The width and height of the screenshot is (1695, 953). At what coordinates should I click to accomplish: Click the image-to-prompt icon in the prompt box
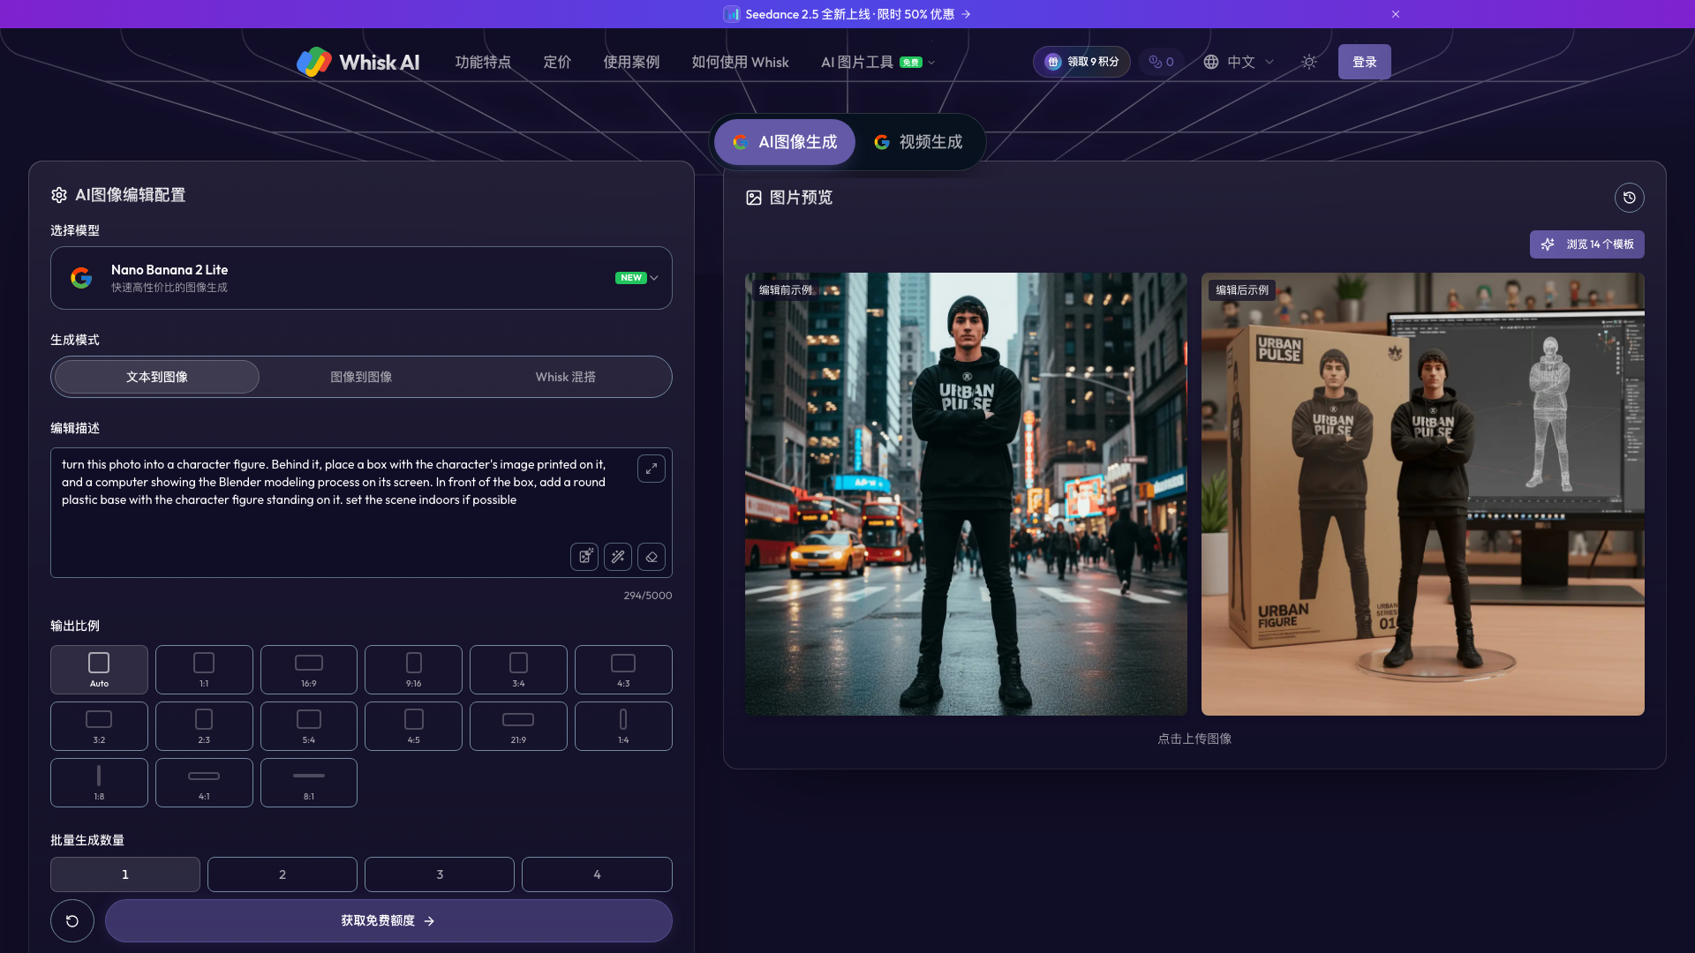tap(584, 557)
